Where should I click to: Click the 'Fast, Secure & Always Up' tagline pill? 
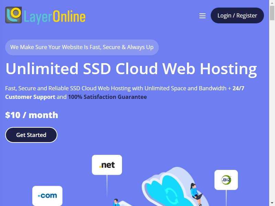pos(82,47)
